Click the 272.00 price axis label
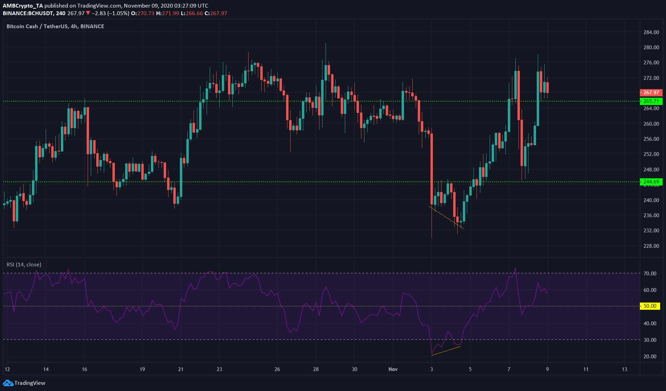The image size is (666, 391). coord(651,78)
